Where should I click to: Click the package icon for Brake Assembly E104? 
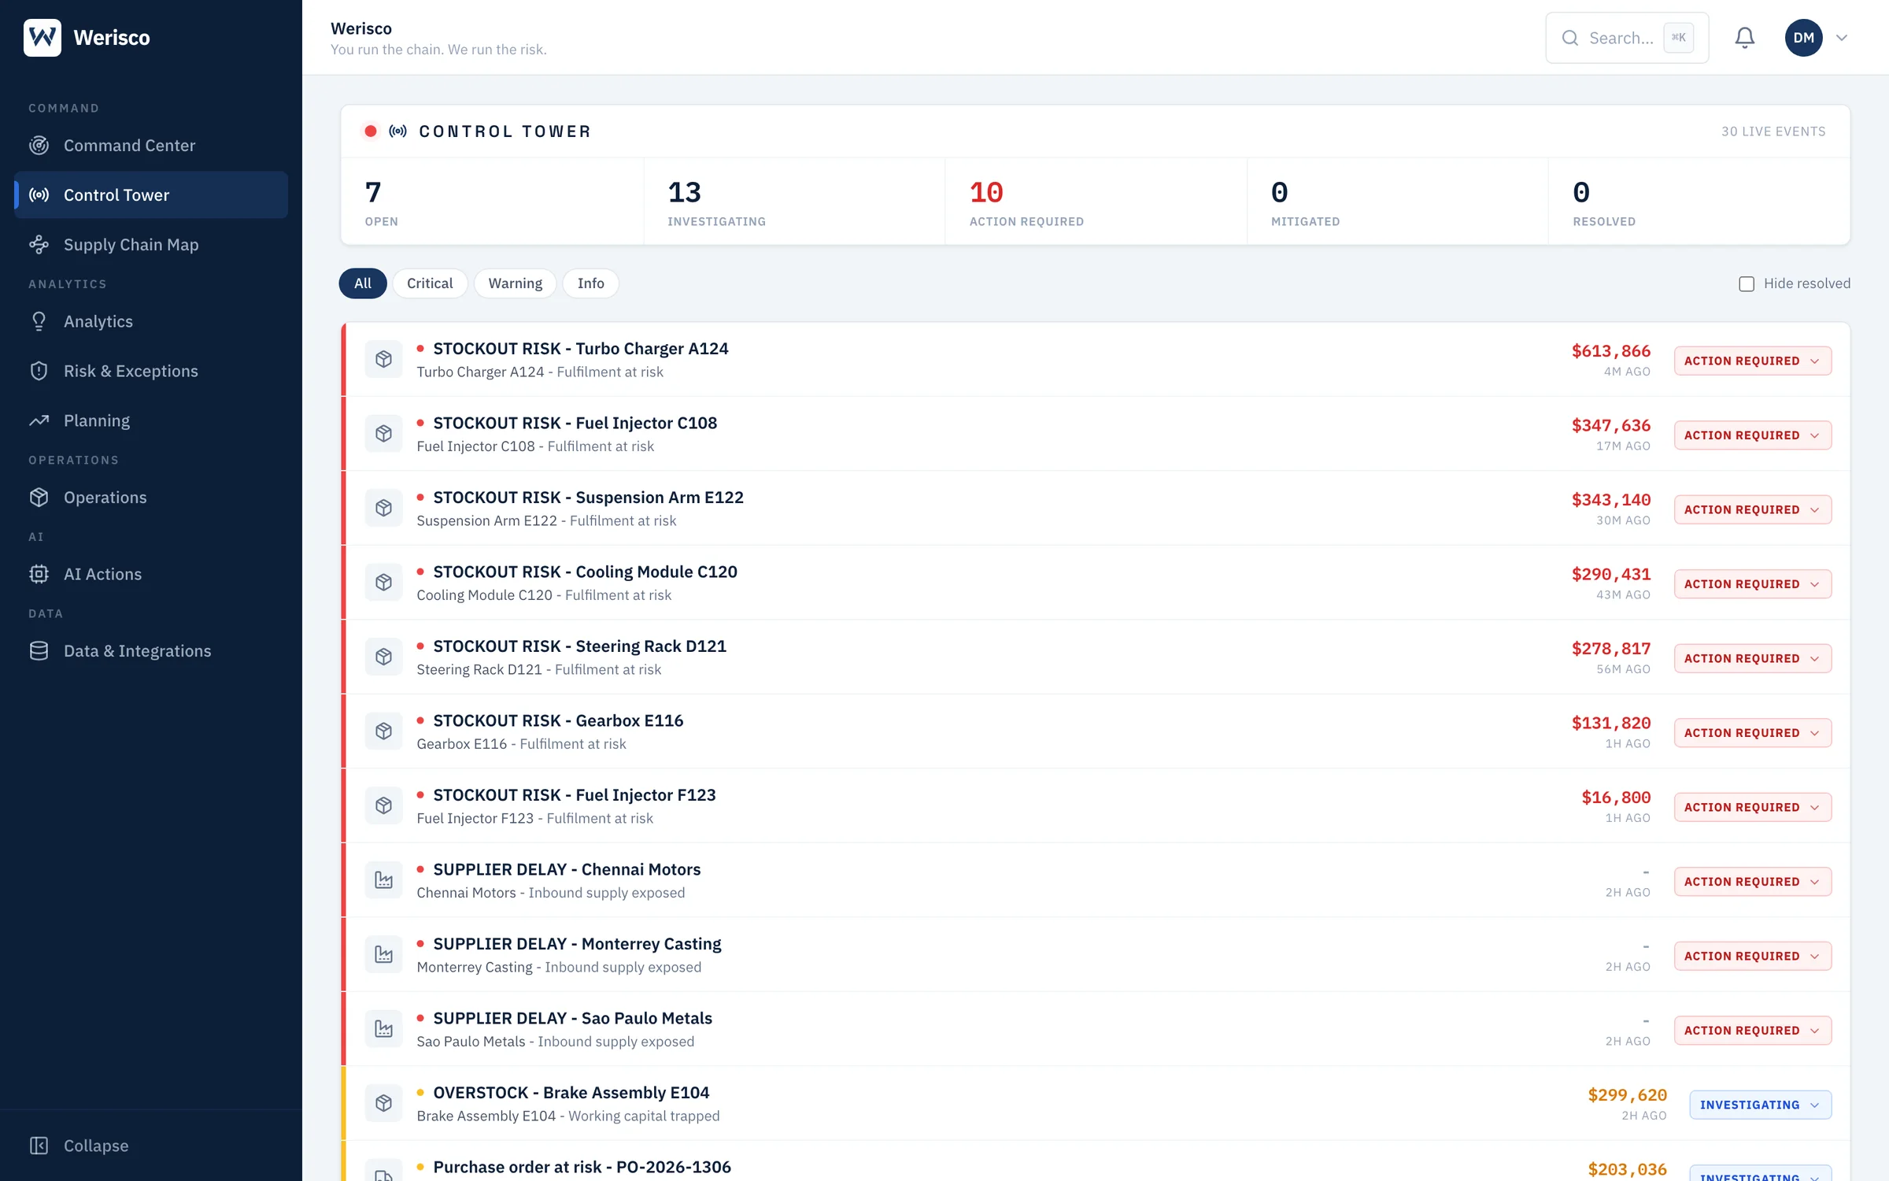point(383,1103)
